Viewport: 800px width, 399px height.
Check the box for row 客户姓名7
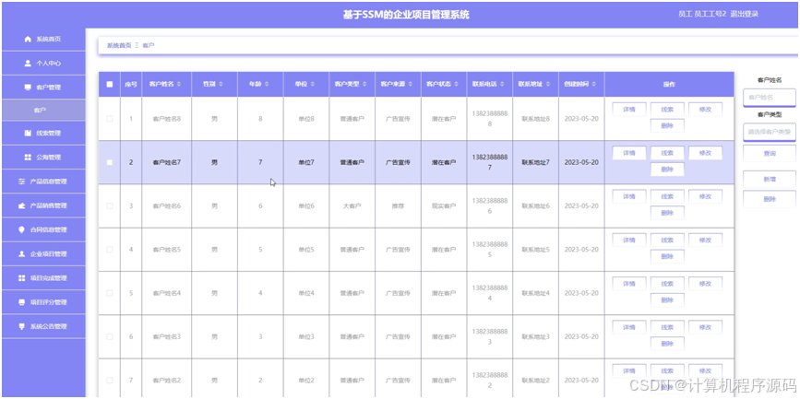(x=109, y=162)
